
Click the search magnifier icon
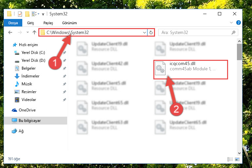[233, 33]
